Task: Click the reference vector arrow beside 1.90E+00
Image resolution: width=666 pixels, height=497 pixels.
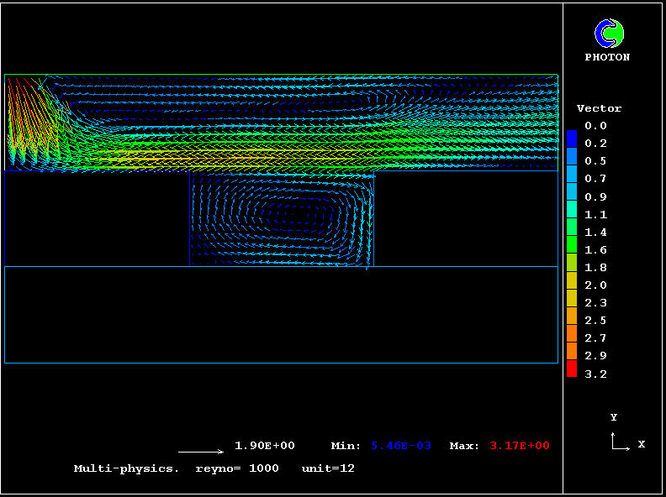Action: tap(201, 452)
